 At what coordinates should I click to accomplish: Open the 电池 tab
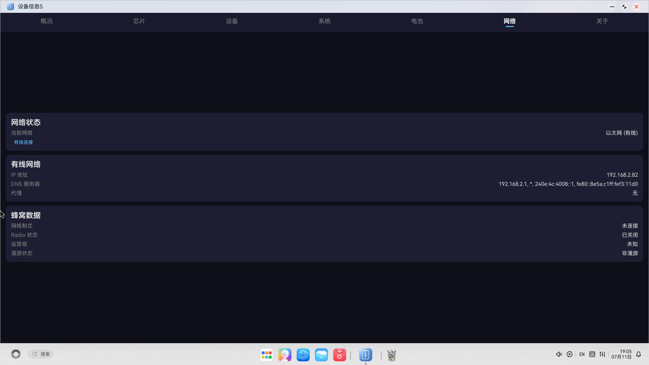click(417, 21)
